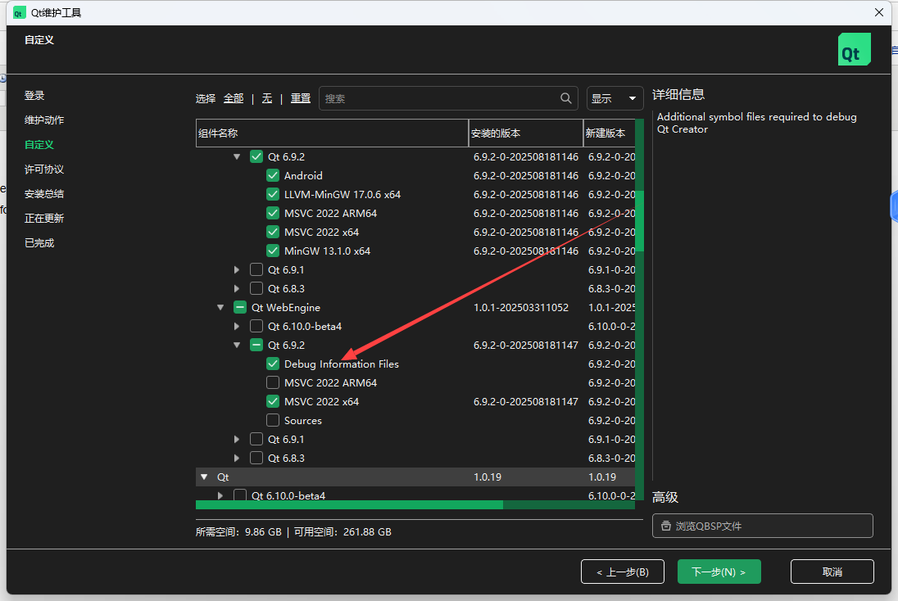Collapse the Qt WebEngine tree node
This screenshot has width=898, height=601.
click(220, 307)
